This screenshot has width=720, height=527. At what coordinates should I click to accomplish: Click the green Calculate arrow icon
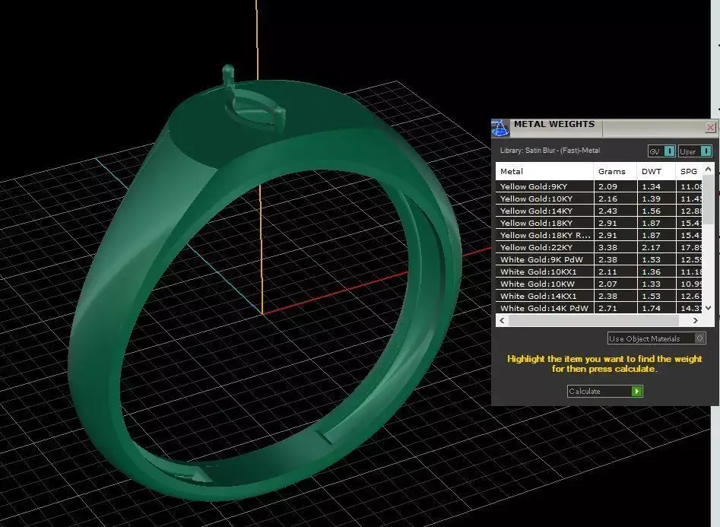(x=637, y=391)
